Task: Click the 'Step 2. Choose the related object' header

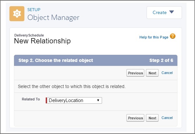Action: [x=55, y=60]
